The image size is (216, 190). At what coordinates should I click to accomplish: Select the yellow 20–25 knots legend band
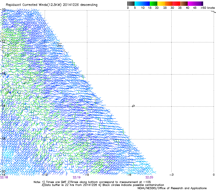point(161,4)
